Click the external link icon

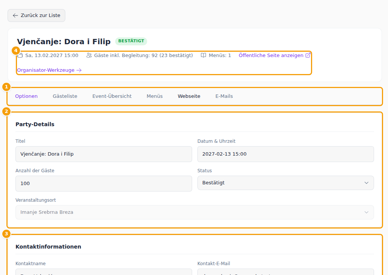(308, 55)
